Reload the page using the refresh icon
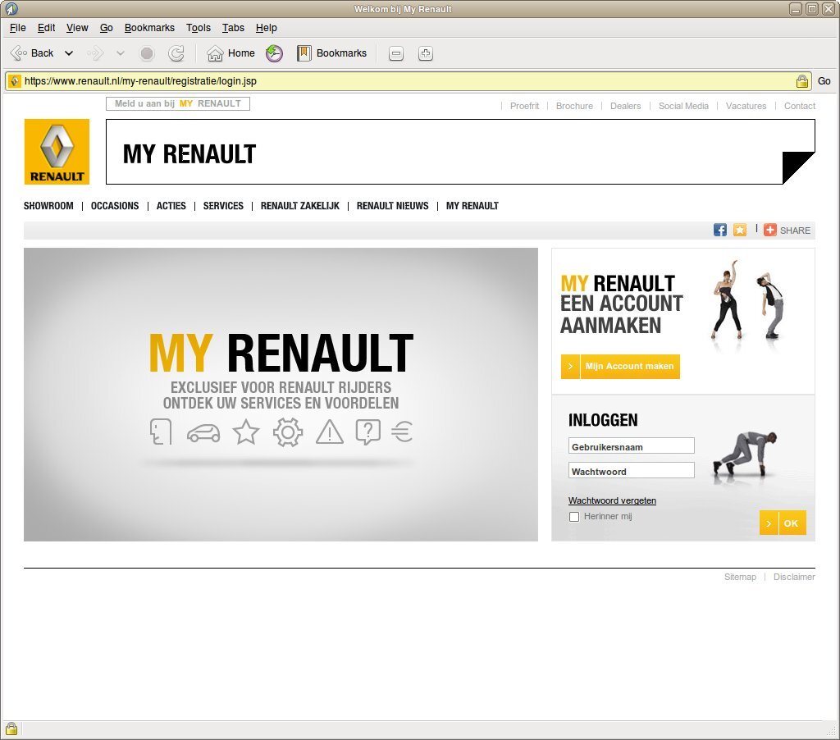The image size is (840, 740). pyautogui.click(x=176, y=53)
